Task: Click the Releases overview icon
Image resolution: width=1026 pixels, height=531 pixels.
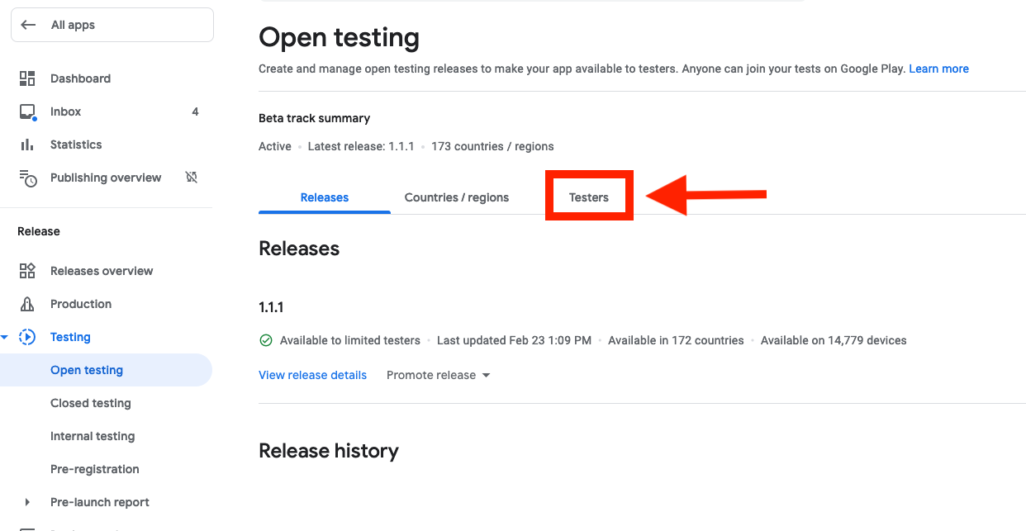Action: (x=27, y=271)
